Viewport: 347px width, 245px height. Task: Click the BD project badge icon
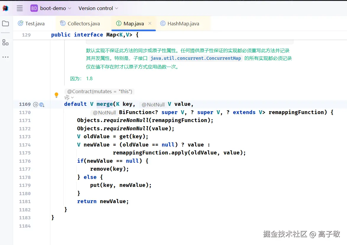click(x=34, y=8)
